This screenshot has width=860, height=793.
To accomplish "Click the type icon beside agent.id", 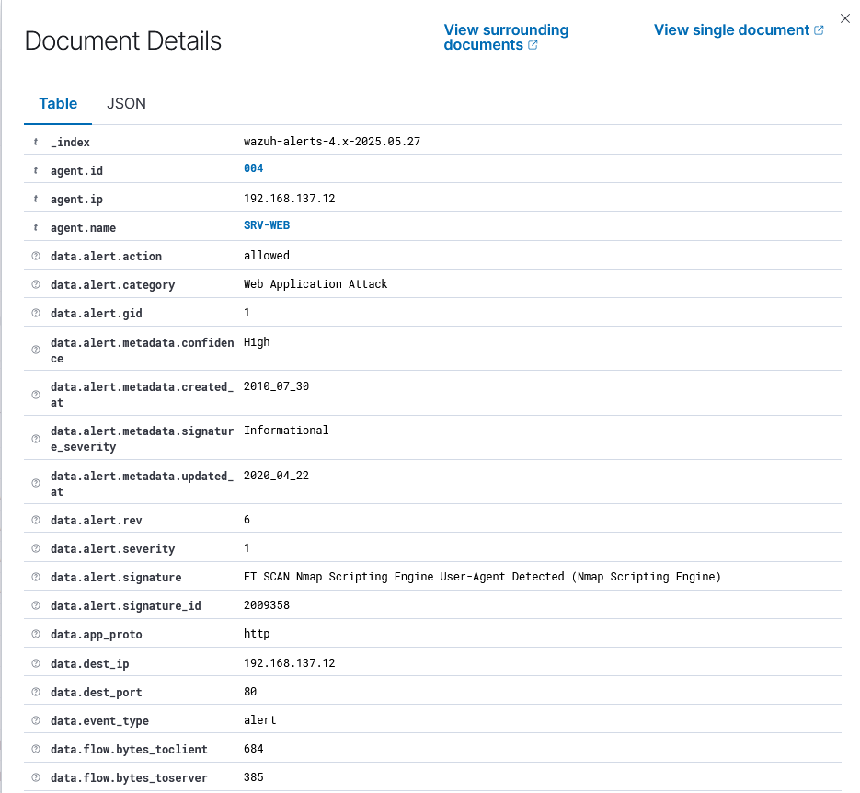I will coord(36,171).
